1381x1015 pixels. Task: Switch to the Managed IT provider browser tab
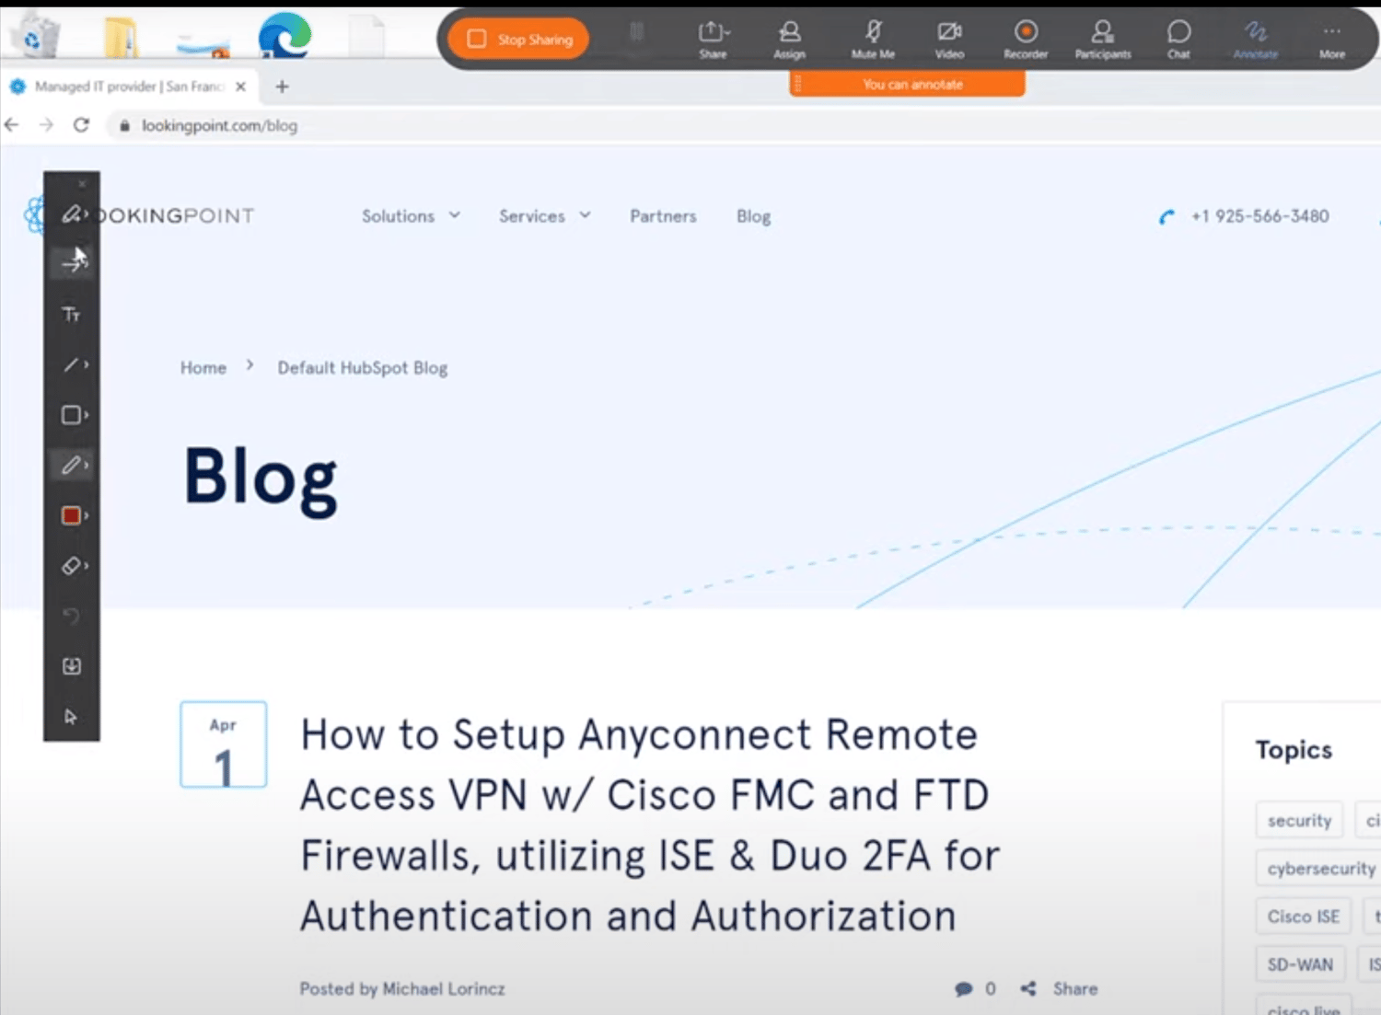[x=124, y=86]
